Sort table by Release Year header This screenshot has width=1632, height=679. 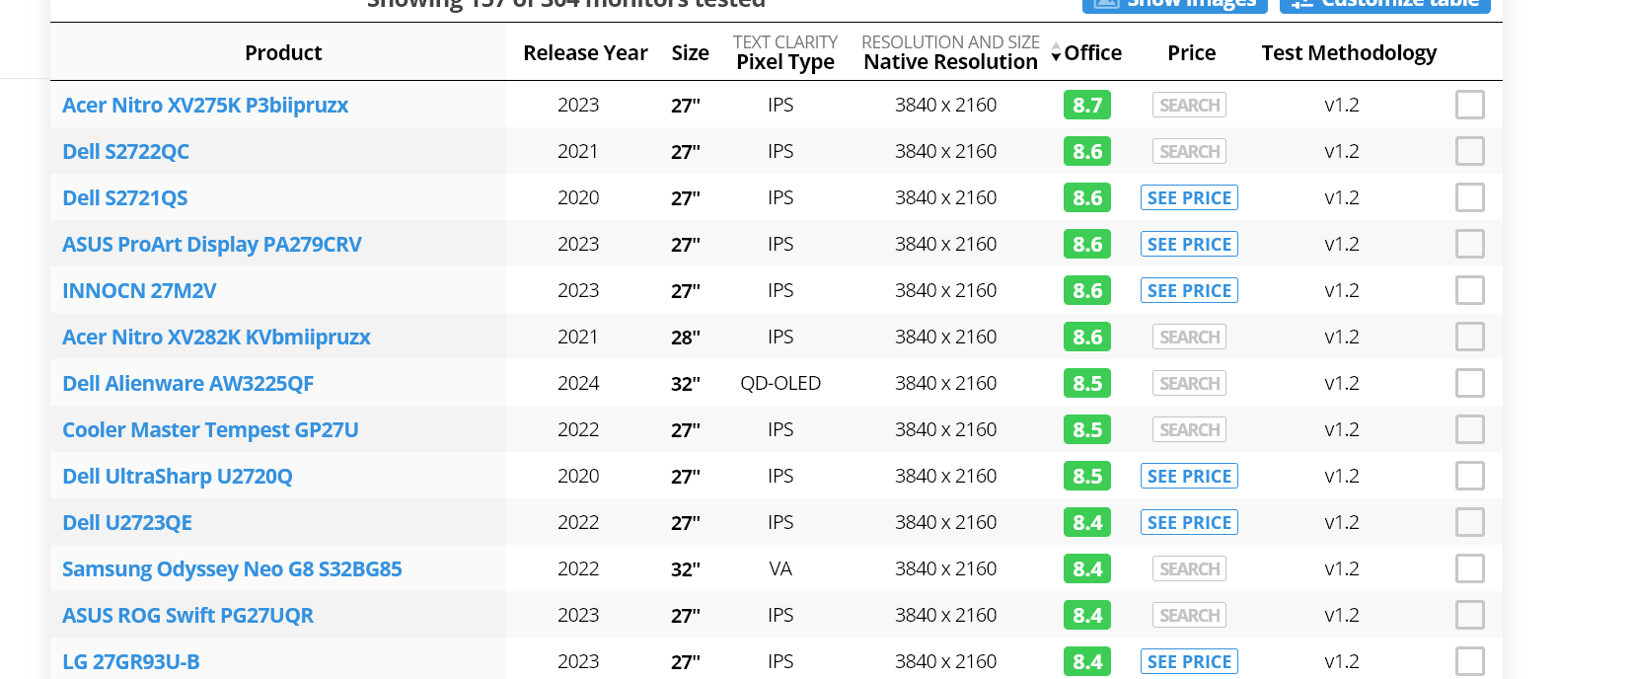coord(585,52)
